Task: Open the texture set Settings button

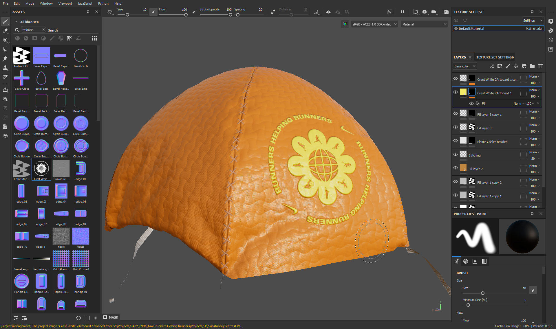Action: pos(533,21)
